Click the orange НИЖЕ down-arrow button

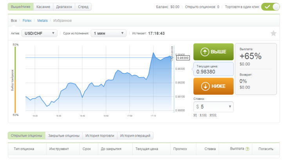(213, 86)
